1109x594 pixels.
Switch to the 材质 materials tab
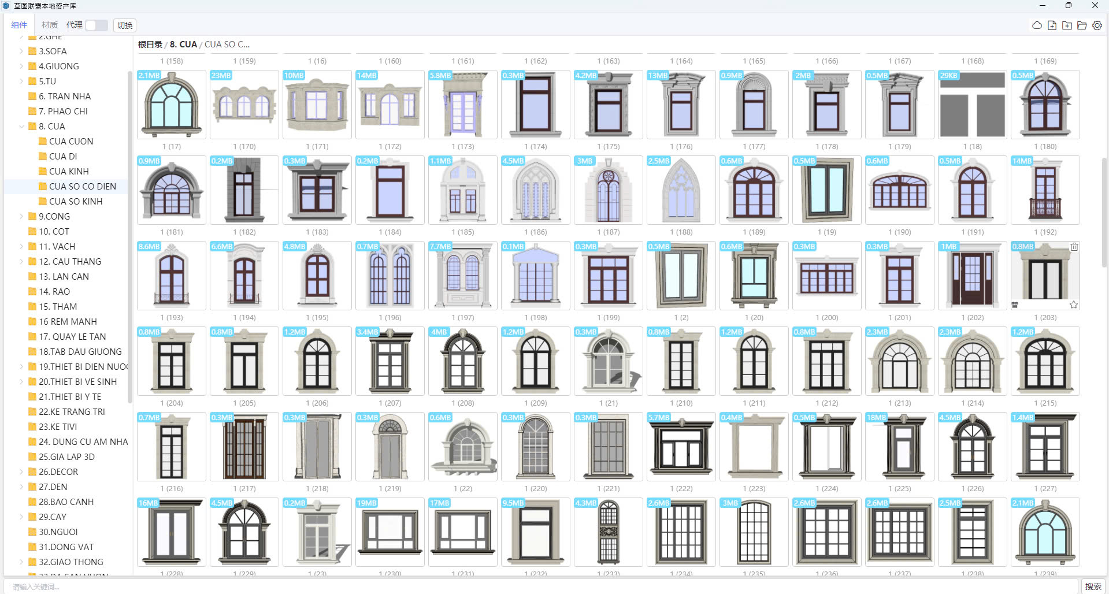tap(49, 25)
